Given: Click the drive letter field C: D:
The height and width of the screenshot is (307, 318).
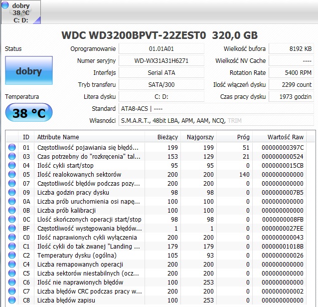Looking at the screenshot, I should pos(161,97).
